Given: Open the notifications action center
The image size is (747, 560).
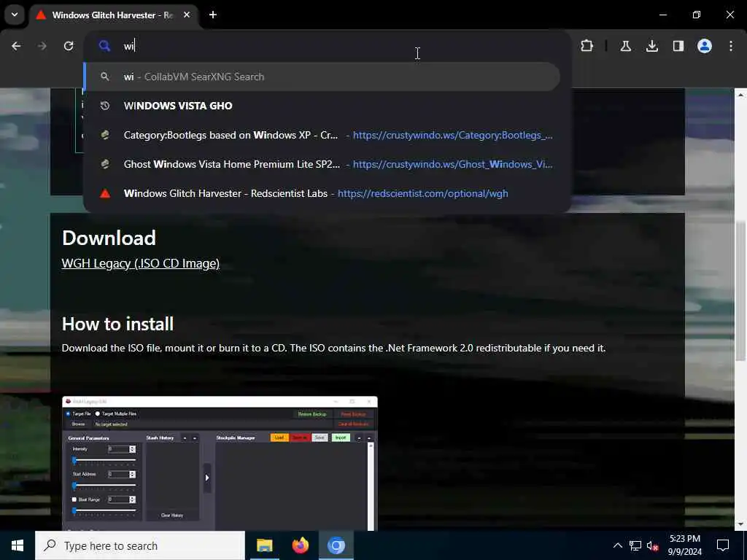Looking at the screenshot, I should 723,545.
